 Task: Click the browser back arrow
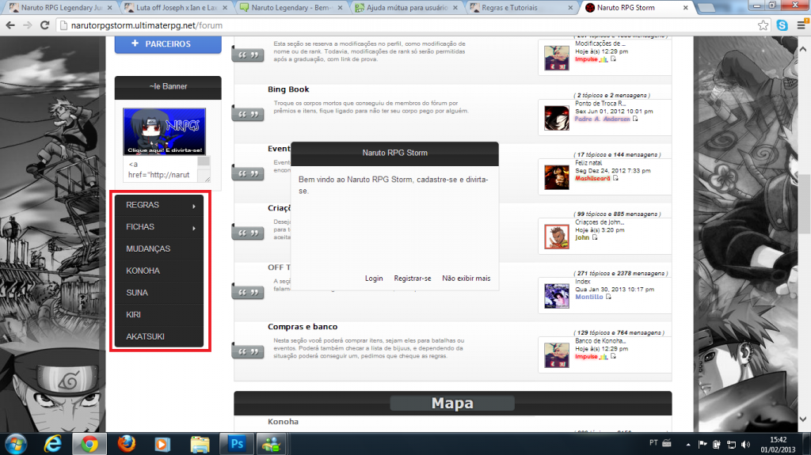pyautogui.click(x=10, y=25)
